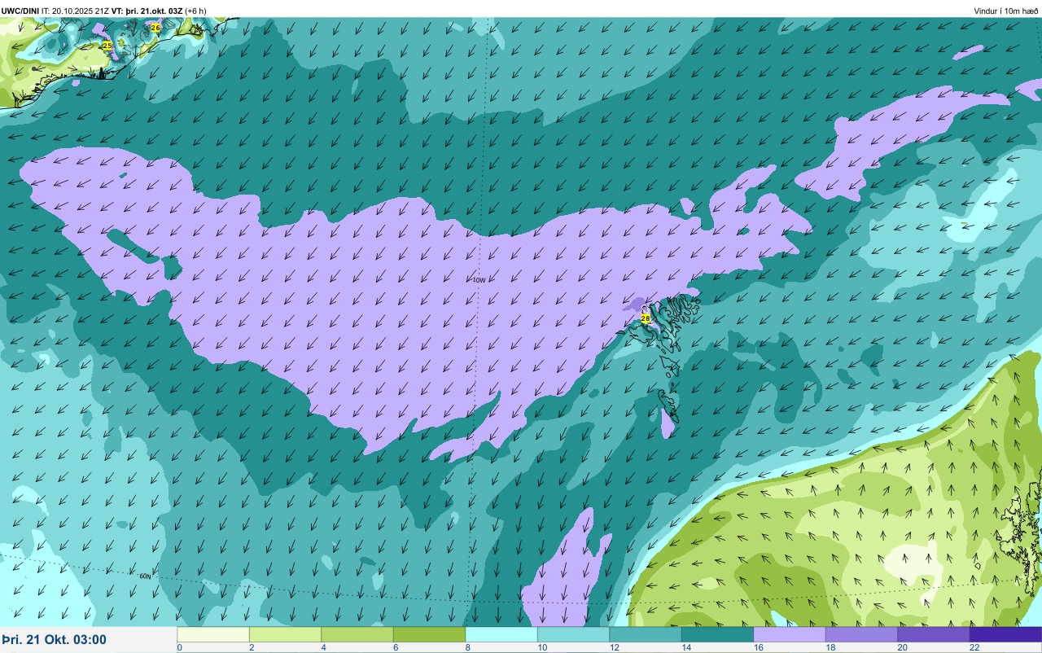The height and width of the screenshot is (653, 1042).
Task: Click the 'Þri. 21 Okt. 03:00' date label
Action: [55, 640]
